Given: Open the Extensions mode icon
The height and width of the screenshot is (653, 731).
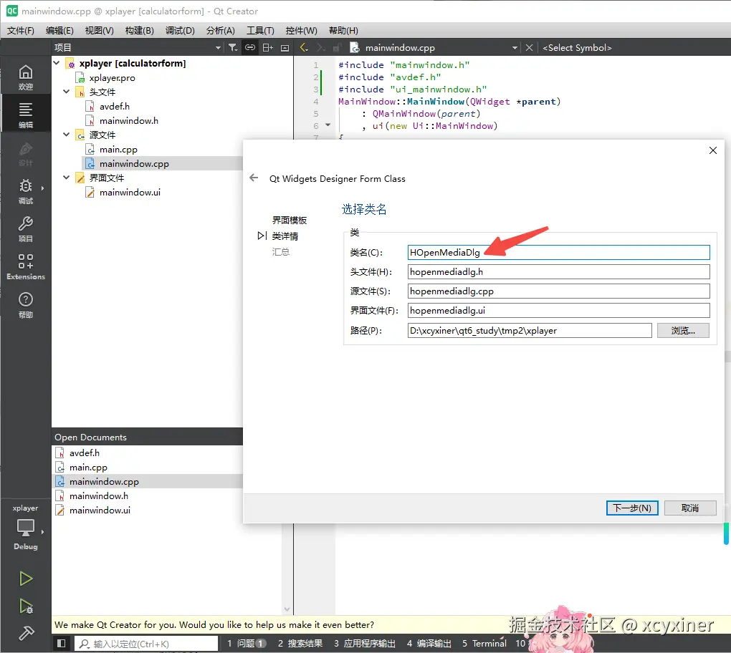Looking at the screenshot, I should click(26, 266).
